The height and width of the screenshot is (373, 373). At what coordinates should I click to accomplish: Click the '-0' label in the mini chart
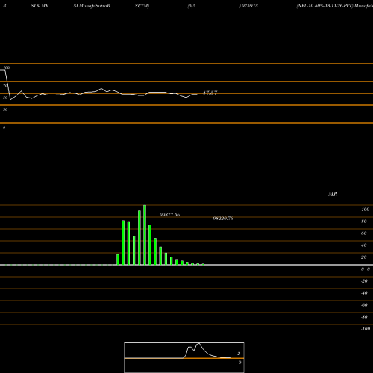click(239, 363)
